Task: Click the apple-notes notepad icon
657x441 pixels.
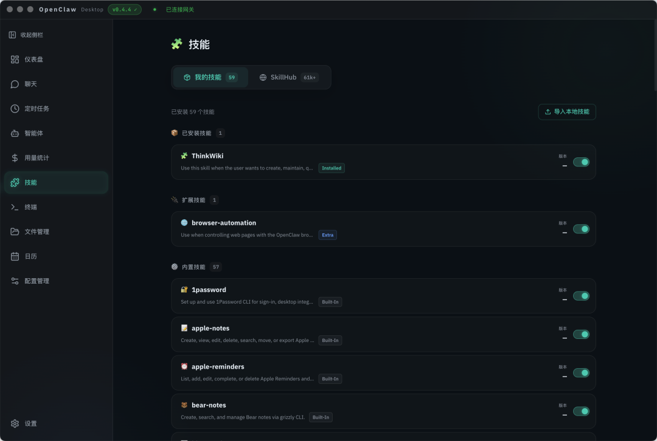Action: coord(184,328)
